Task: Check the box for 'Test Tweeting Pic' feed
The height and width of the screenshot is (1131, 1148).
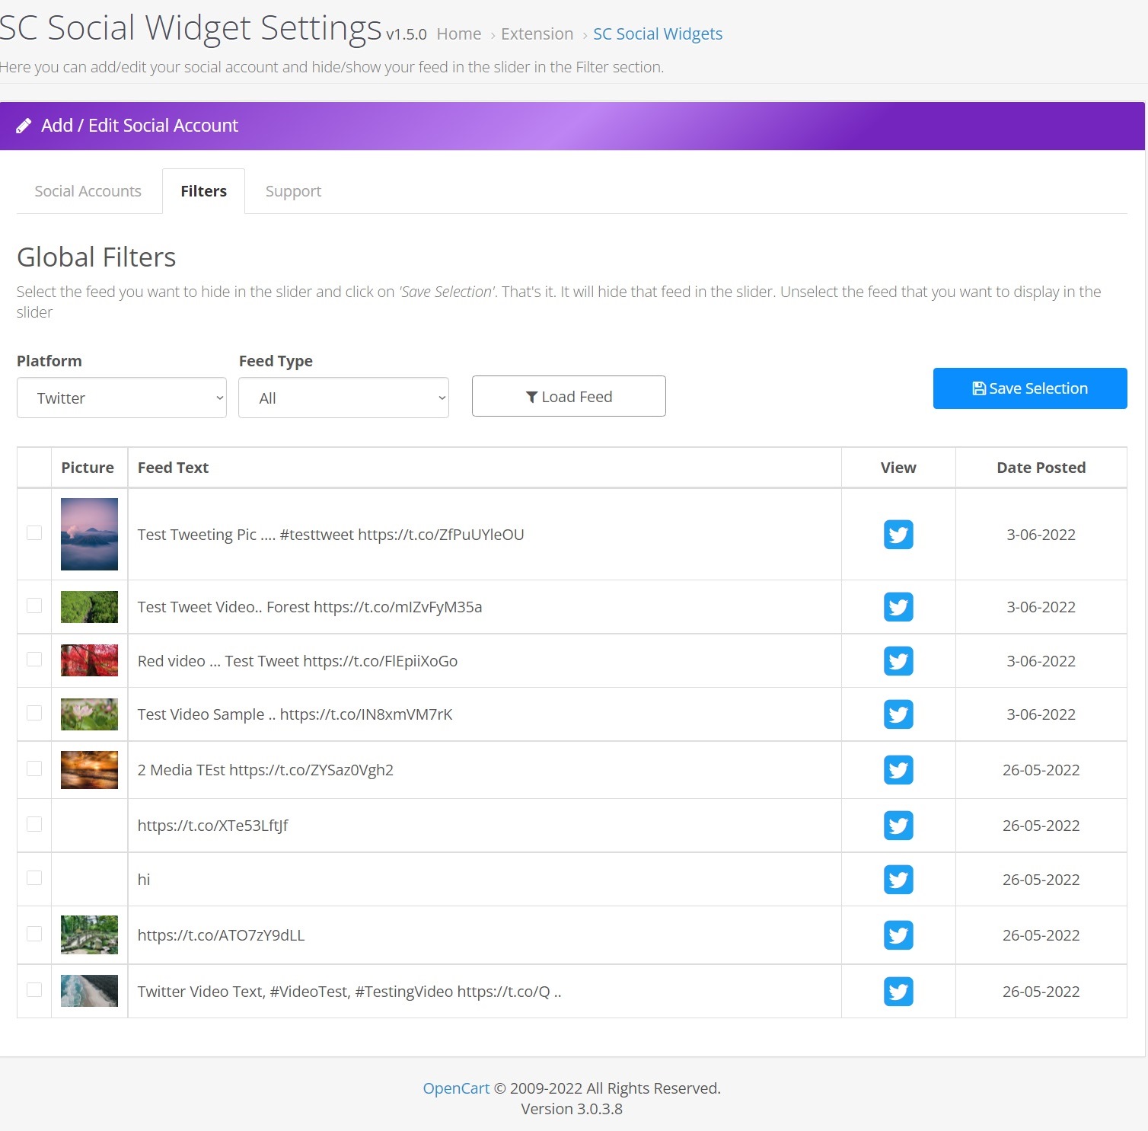Action: pos(34,533)
